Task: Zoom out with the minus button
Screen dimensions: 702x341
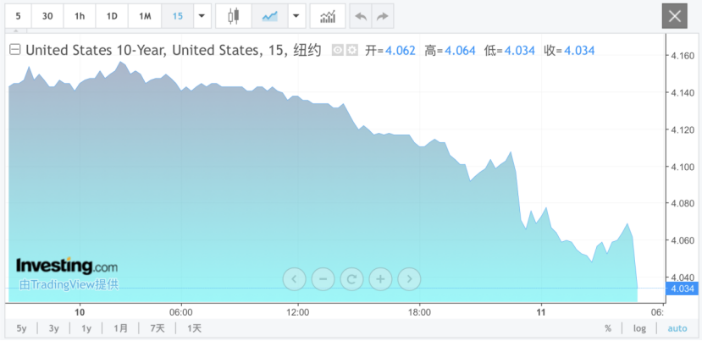Action: 323,278
